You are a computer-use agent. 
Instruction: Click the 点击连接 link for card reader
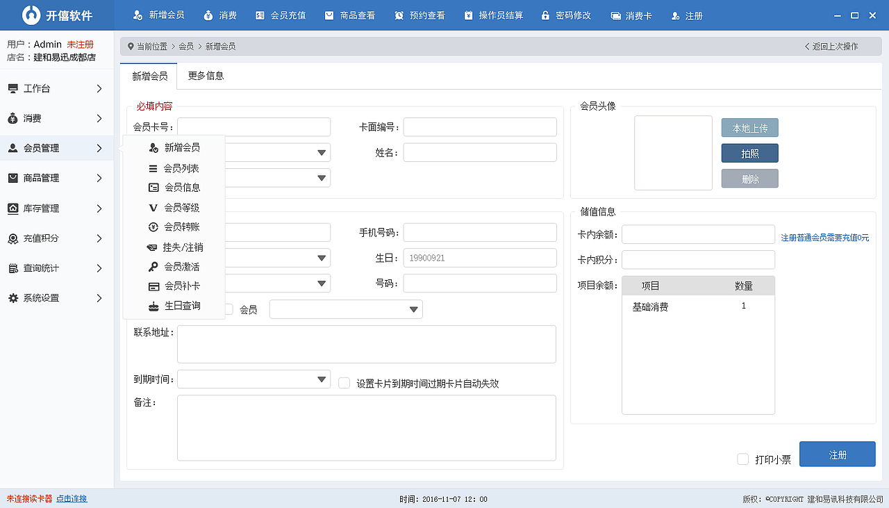pyautogui.click(x=71, y=498)
